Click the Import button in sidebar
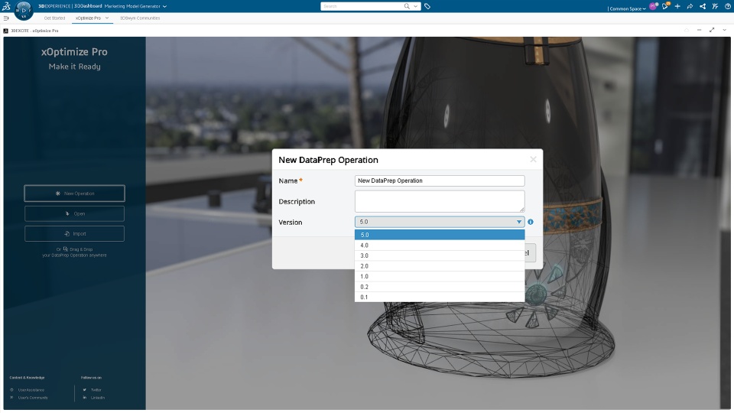Viewport: 734px width, 413px height. click(74, 234)
